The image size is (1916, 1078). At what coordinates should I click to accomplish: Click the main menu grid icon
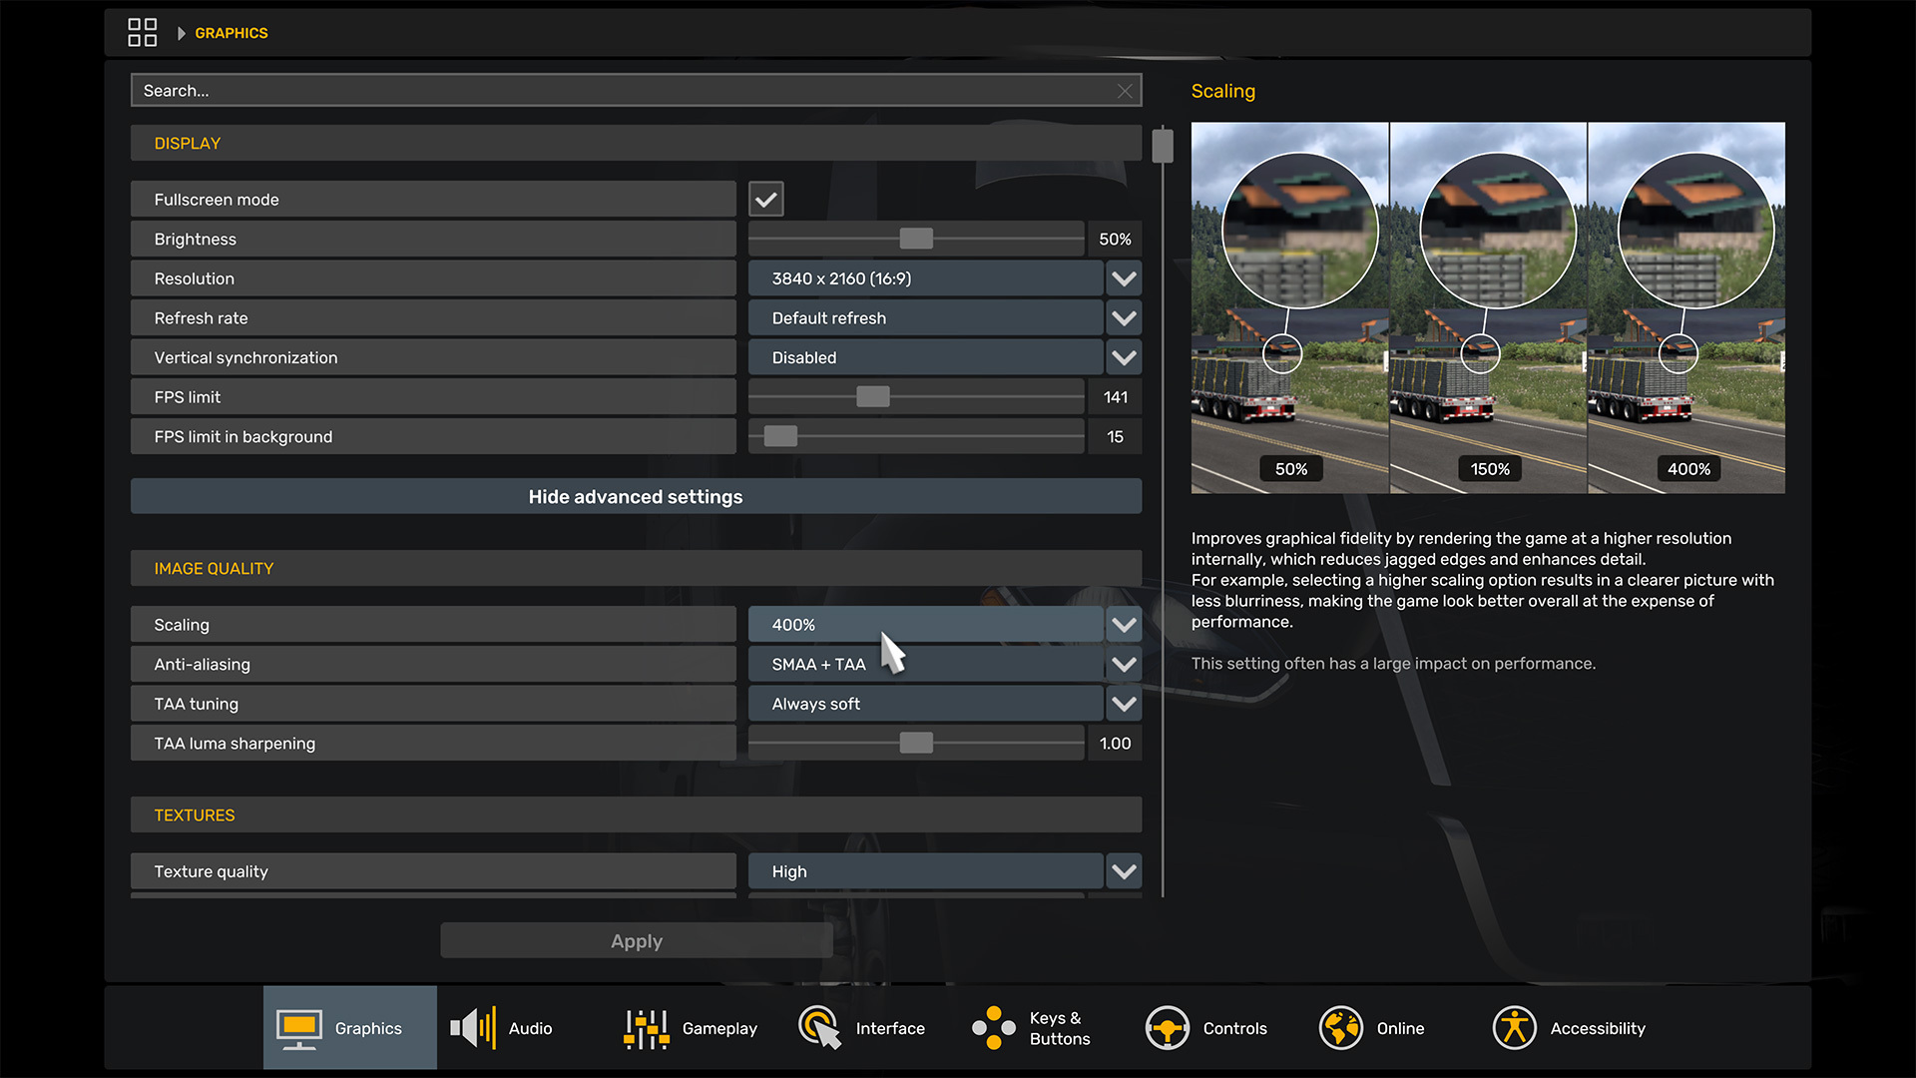pos(142,32)
